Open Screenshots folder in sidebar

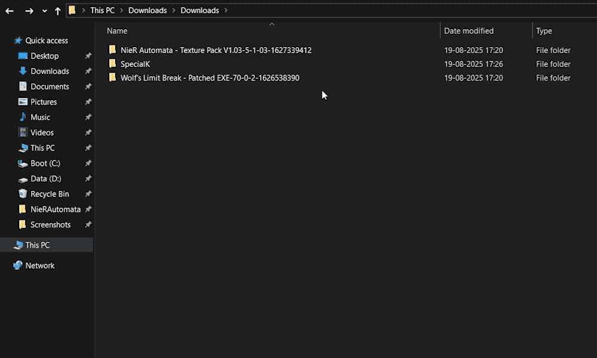pos(50,225)
